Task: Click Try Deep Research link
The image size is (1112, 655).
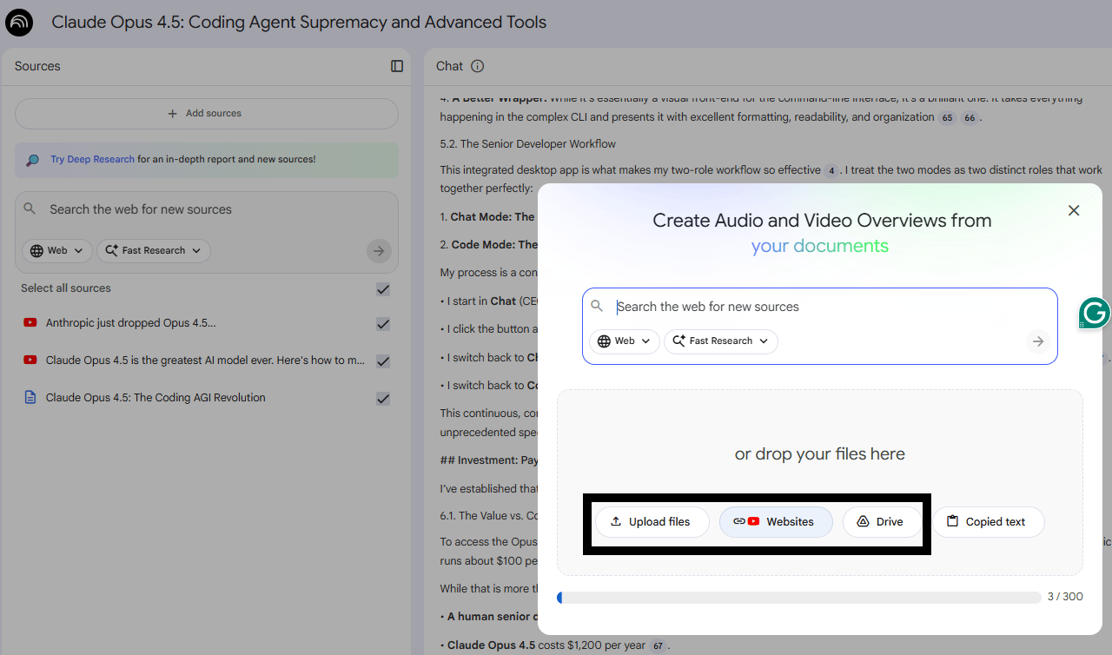Action: tap(92, 160)
